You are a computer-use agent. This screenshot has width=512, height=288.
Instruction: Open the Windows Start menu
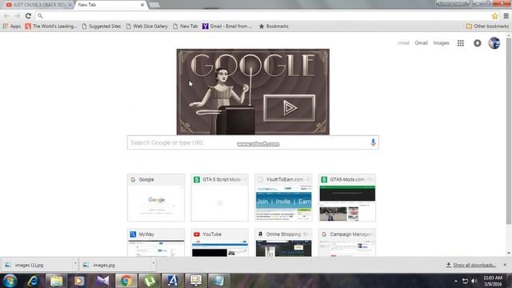point(10,281)
